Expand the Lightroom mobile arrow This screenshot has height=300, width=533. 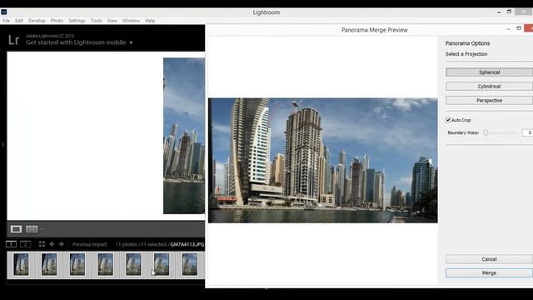point(132,42)
